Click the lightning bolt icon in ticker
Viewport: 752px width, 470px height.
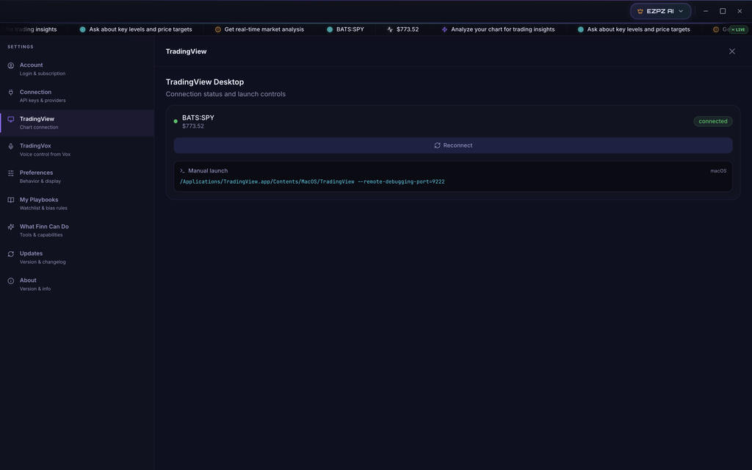click(444, 29)
